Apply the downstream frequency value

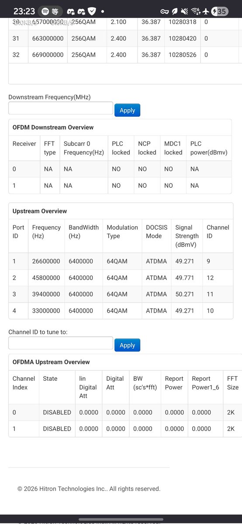(x=127, y=110)
